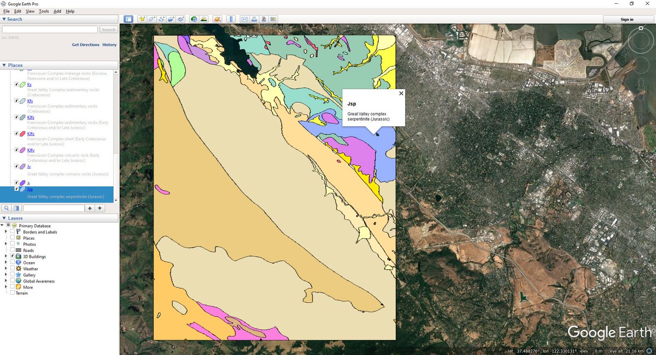
Task: Uncheck the Kfs place checkbox
Action: [16, 101]
